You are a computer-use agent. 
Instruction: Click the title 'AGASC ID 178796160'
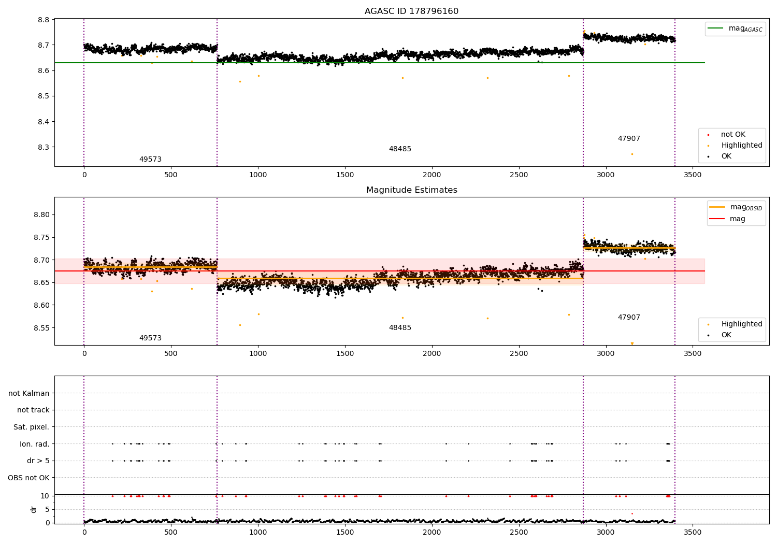tap(411, 11)
